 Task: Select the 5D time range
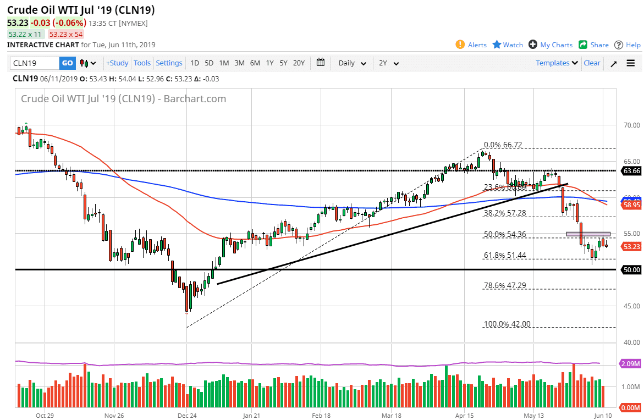pyautogui.click(x=209, y=63)
